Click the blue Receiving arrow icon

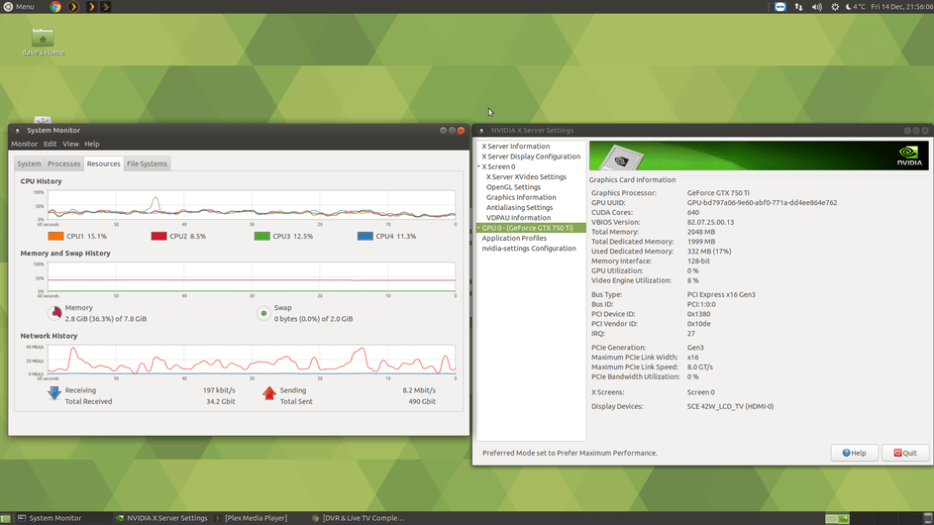[x=54, y=392]
